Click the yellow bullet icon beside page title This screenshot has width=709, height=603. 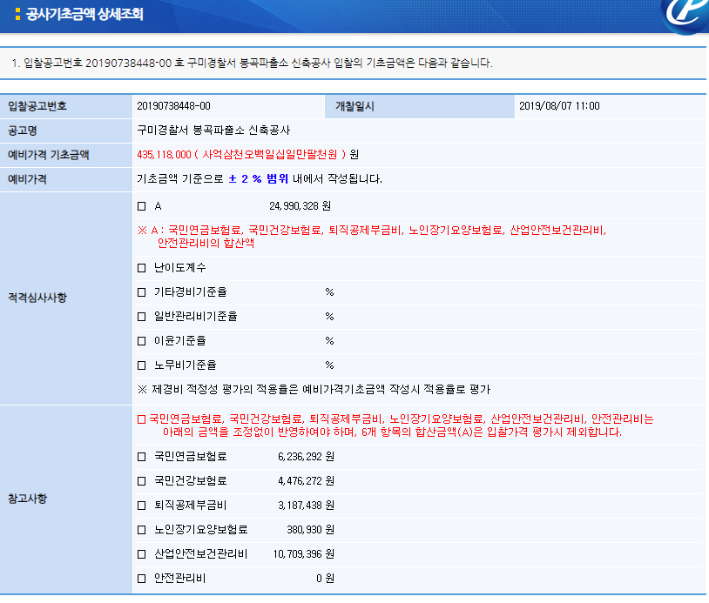click(17, 14)
